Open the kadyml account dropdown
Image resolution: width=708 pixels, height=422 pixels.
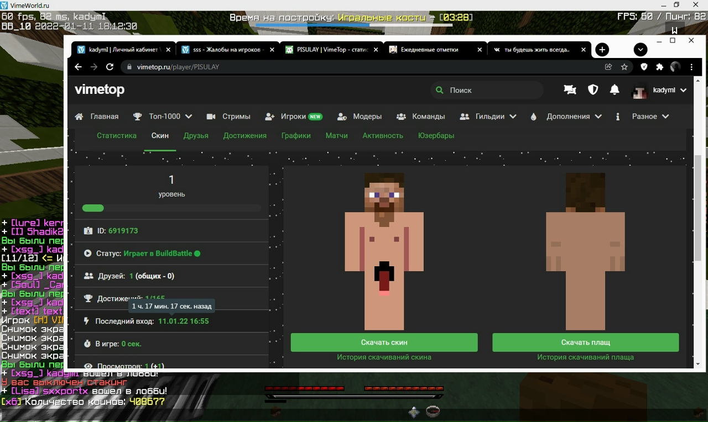[660, 91]
